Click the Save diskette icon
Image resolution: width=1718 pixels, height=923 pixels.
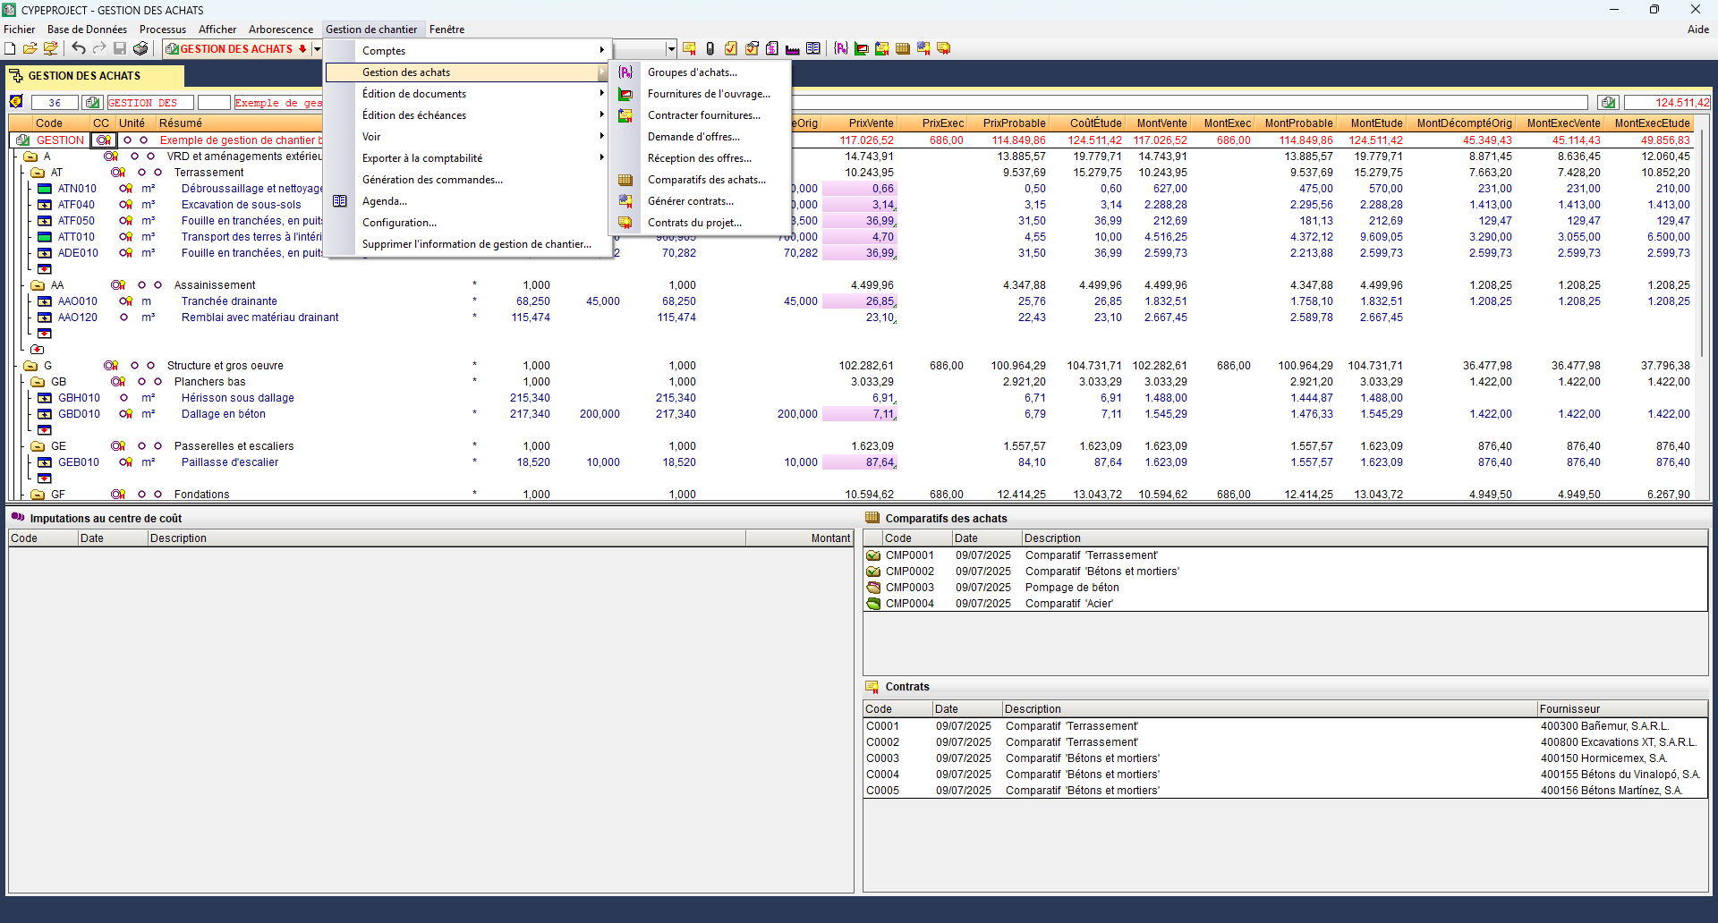click(120, 48)
